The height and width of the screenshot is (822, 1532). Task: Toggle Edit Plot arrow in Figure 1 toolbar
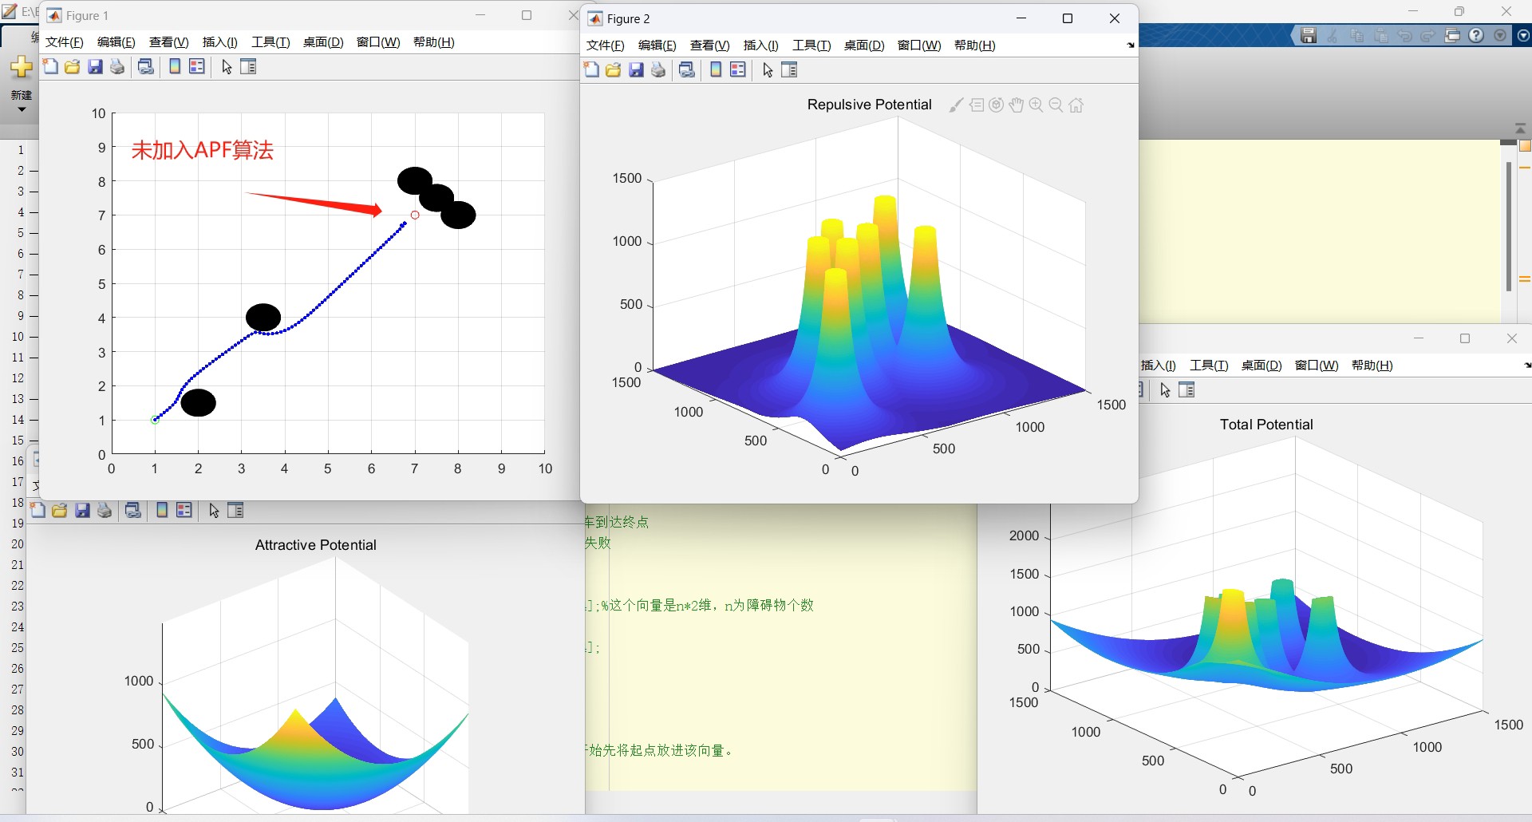click(227, 67)
